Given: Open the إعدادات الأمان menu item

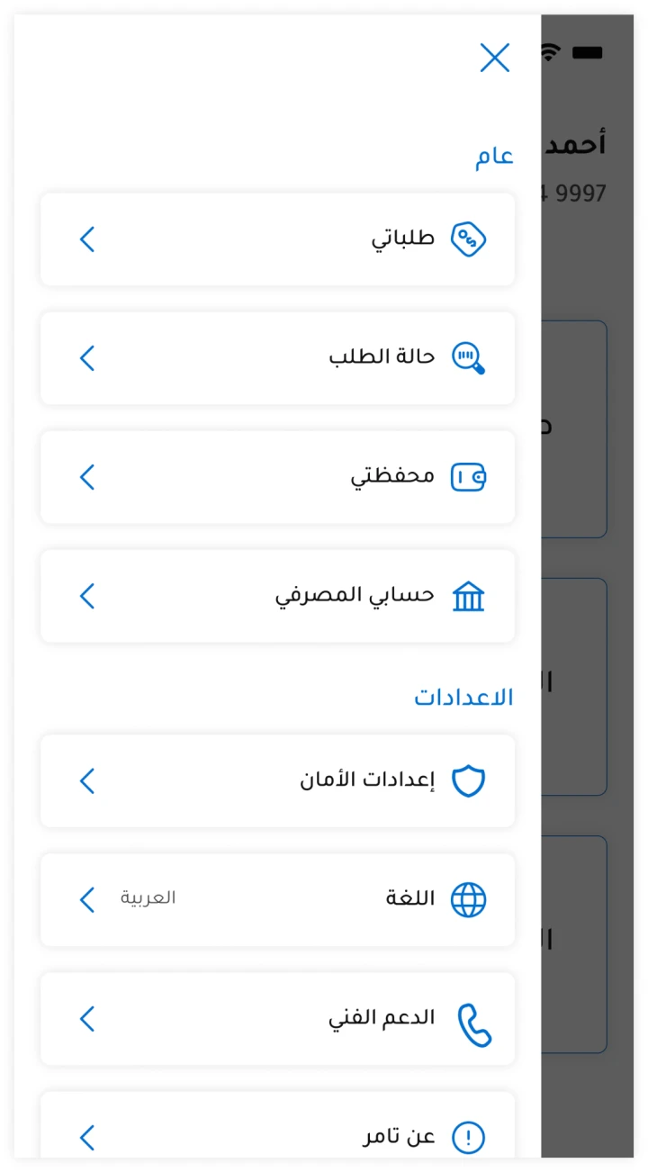Looking at the screenshot, I should coord(367,780).
